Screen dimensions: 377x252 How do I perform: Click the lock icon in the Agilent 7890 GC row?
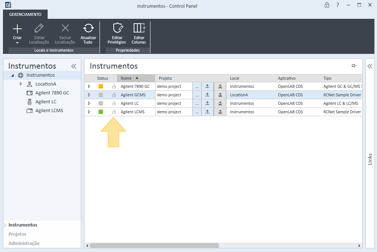coord(114,86)
